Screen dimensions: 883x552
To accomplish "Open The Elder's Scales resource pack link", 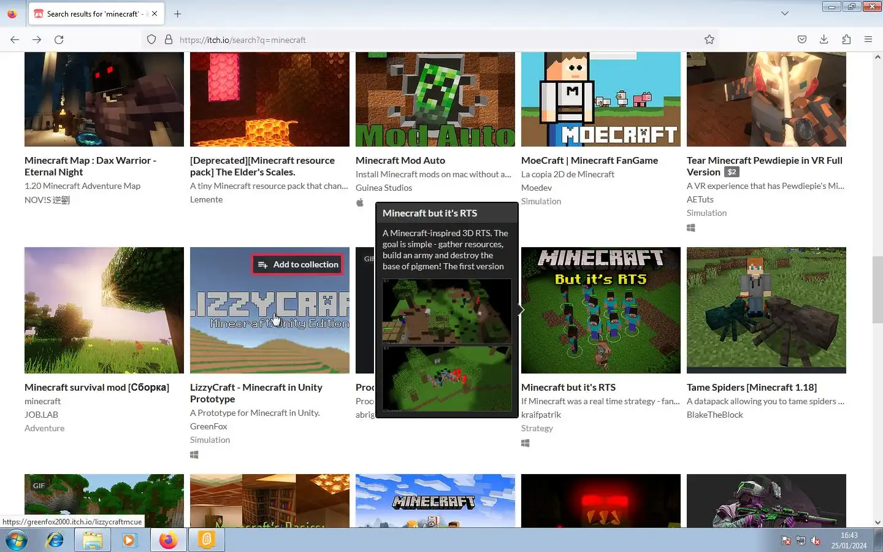I will 262,166.
